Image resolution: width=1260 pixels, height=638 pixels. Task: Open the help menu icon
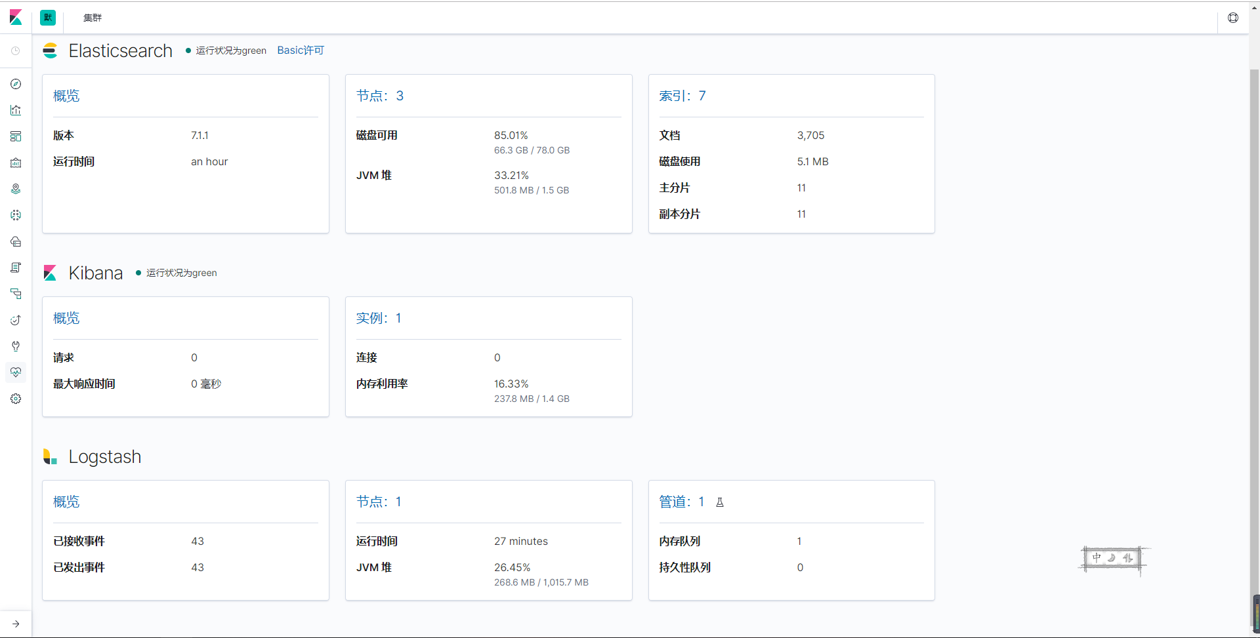coord(1233,18)
